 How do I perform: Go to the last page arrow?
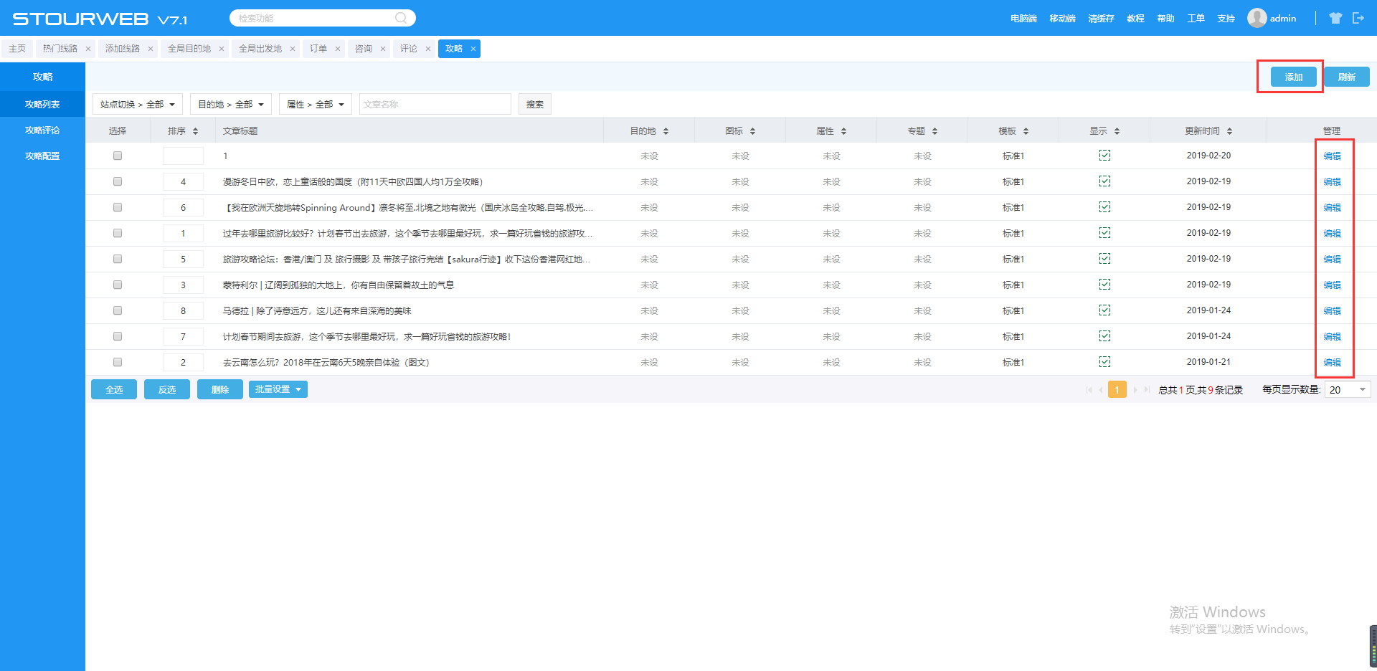(1146, 390)
